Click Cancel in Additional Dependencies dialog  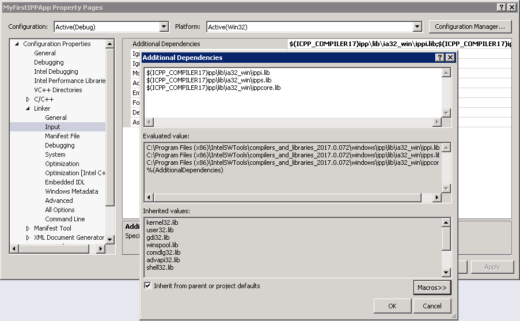431,306
